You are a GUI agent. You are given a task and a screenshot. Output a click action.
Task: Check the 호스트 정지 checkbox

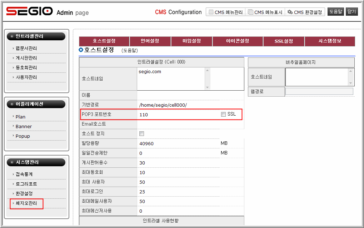click(x=141, y=134)
